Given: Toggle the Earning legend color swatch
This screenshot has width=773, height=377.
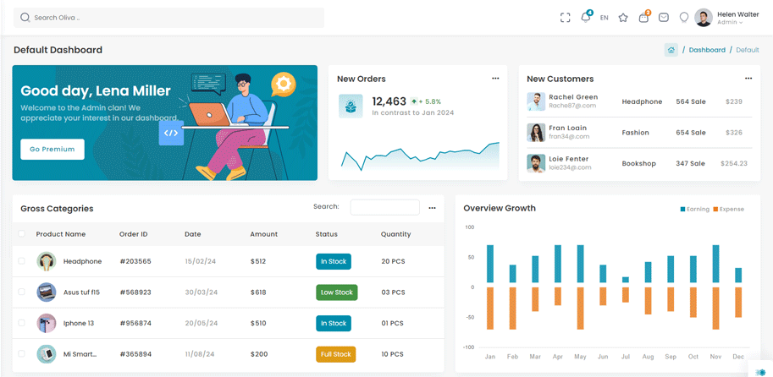Looking at the screenshot, I should point(683,209).
